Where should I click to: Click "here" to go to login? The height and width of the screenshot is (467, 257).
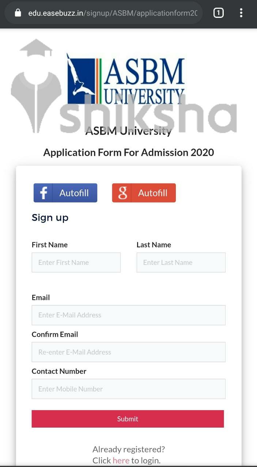121,460
